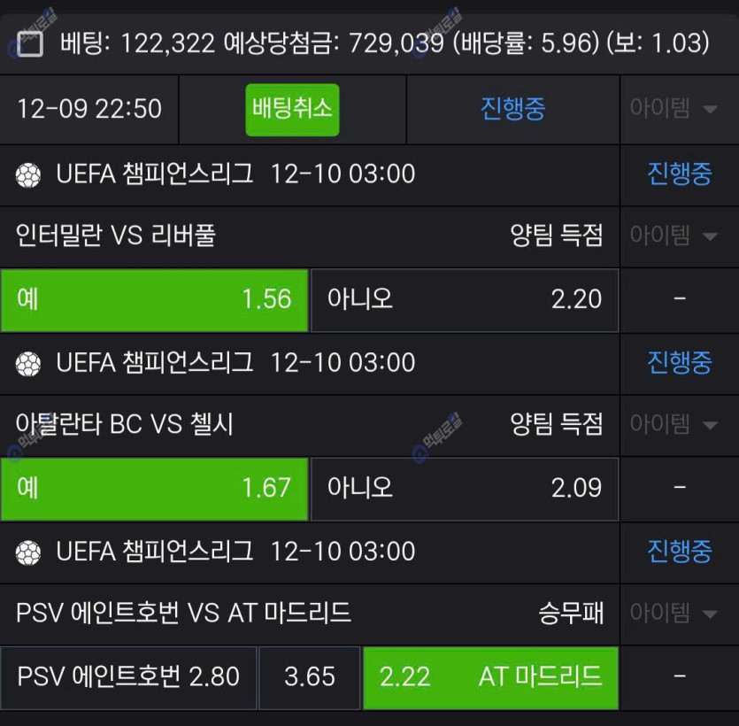
Task: Select 예 1.56 for 인터밀란 VS 리버풀
Action: point(154,299)
